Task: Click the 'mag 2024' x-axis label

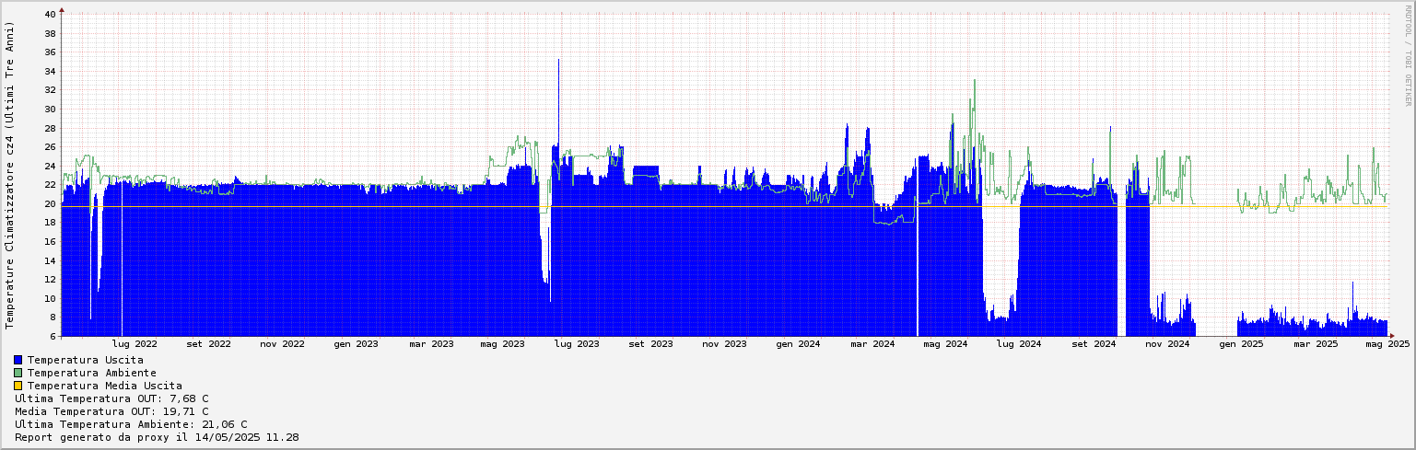Action: (x=945, y=344)
